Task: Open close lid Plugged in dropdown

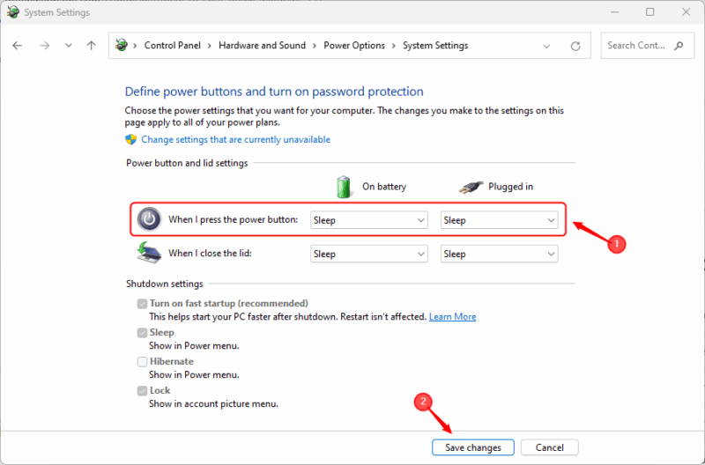Action: (x=500, y=254)
